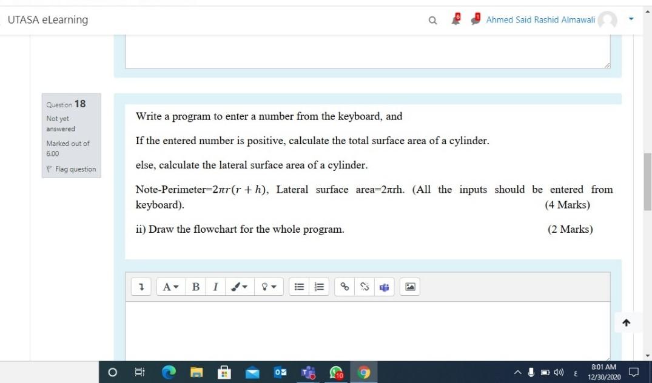The height and width of the screenshot is (383, 652).
Task: Toggle bold formatting in the answer editor
Action: [195, 287]
